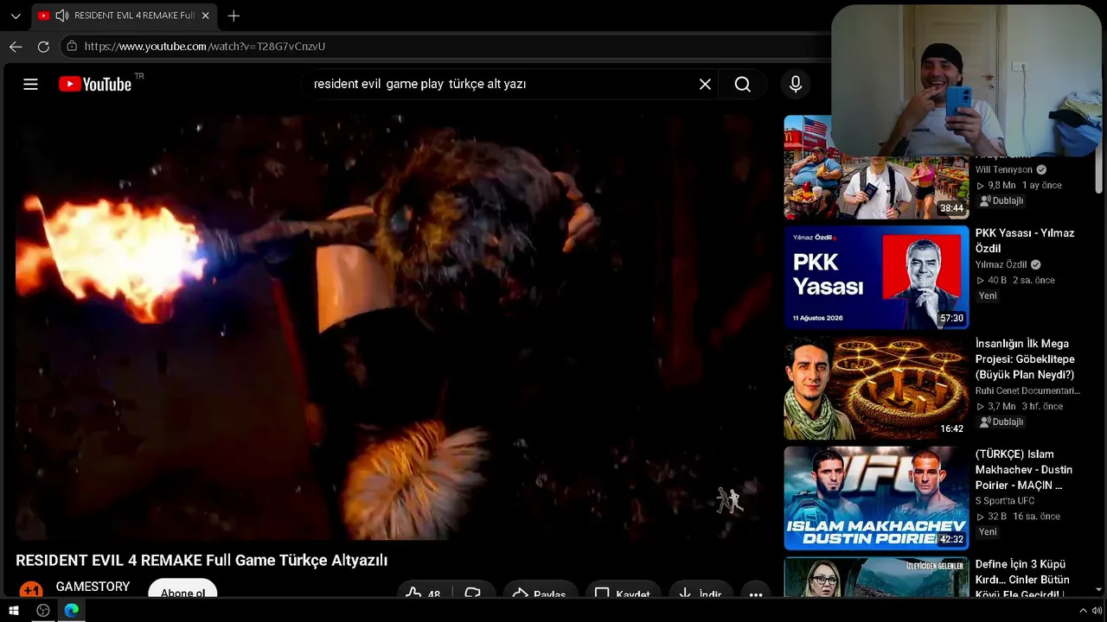
Task: Click the 'Yeni' badge under PKK Yasası
Action: coord(988,296)
